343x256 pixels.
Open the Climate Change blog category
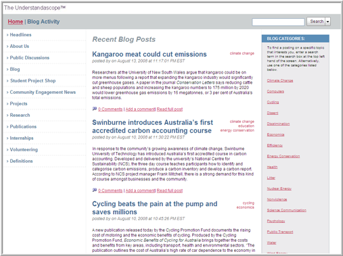pyautogui.click(x=280, y=80)
